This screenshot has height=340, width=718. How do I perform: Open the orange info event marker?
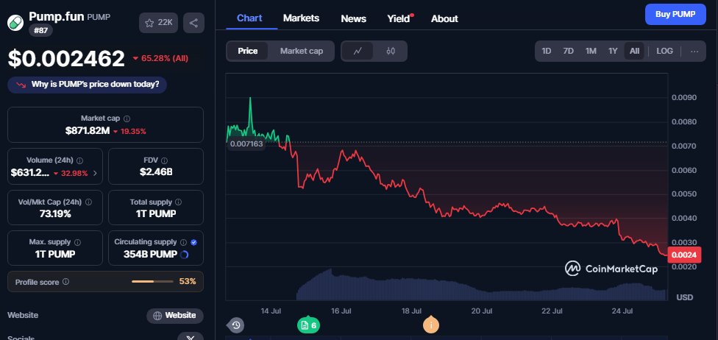pos(431,325)
